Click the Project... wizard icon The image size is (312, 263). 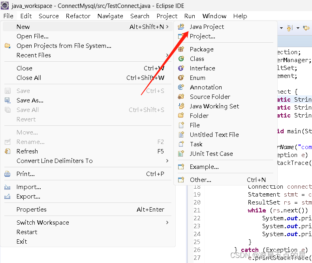tap(181, 36)
